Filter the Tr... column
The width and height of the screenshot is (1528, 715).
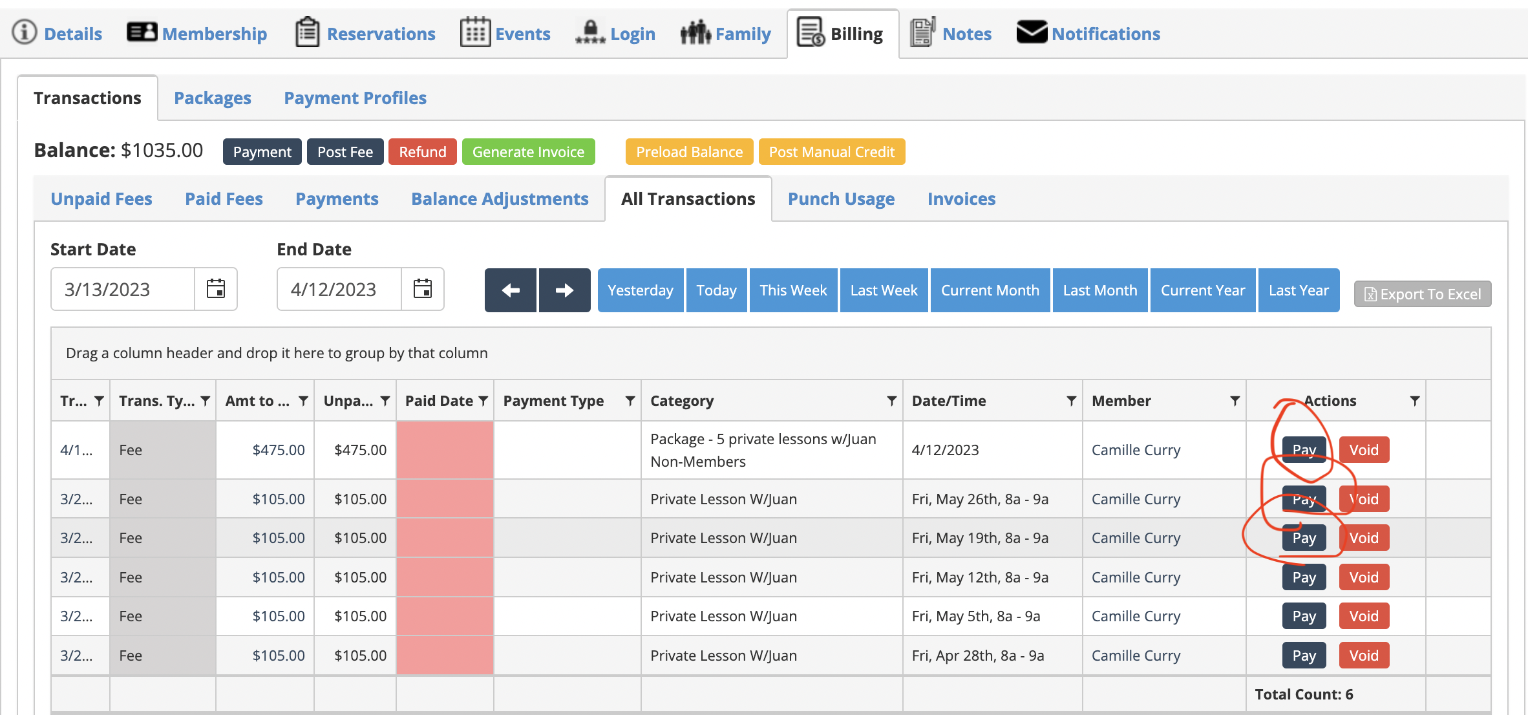pos(99,401)
